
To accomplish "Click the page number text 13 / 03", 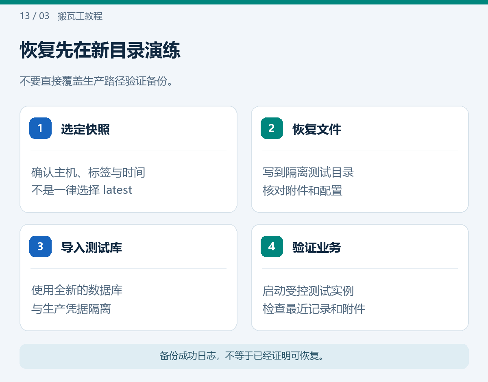I will [x=35, y=16].
